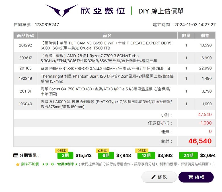Click the ★3、6、12期0利率★ promo text
This screenshot has height=192, width=222.
point(60,164)
